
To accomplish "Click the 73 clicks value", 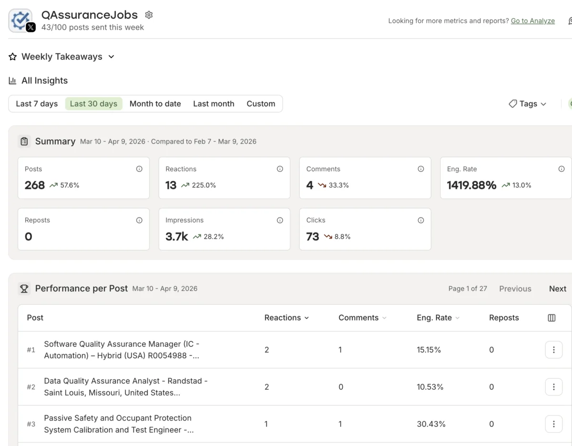I will (313, 237).
